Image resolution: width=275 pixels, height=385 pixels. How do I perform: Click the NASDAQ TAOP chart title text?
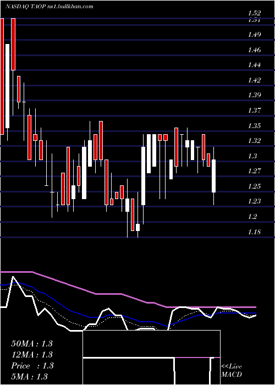pos(50,7)
